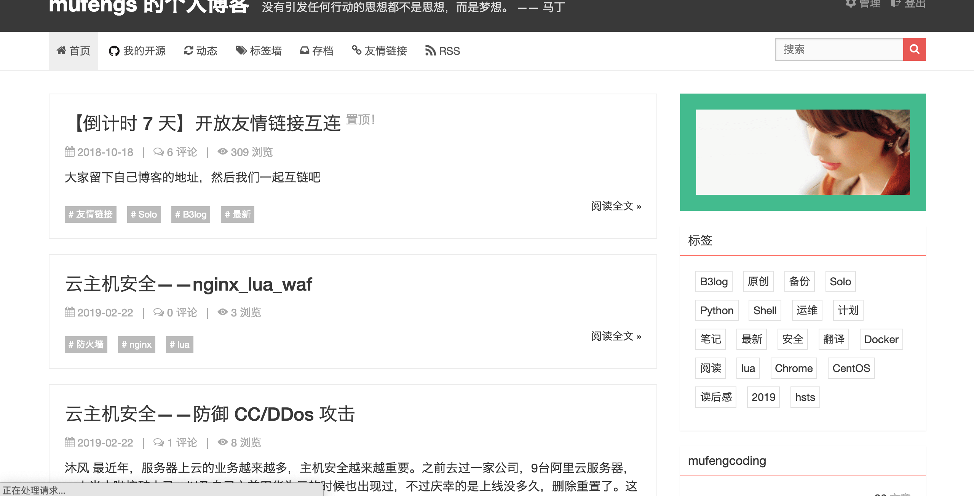The height and width of the screenshot is (496, 974).
Task: Open post 云主机安全——nginx_lua_waf title
Action: click(188, 284)
